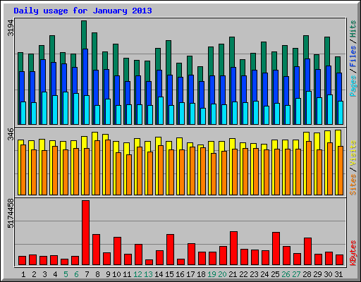Click the red KBytes bar for day 15

tap(170, 250)
